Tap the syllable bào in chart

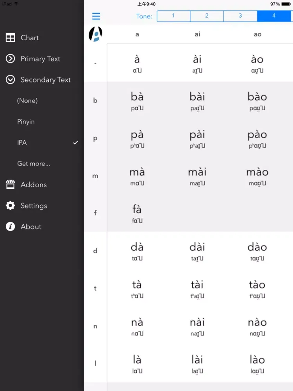pyautogui.click(x=257, y=100)
